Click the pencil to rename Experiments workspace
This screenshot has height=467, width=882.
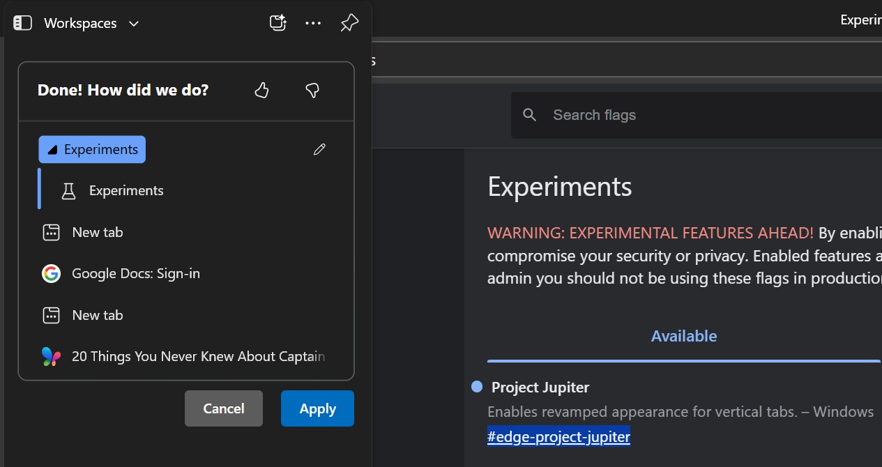pos(319,149)
